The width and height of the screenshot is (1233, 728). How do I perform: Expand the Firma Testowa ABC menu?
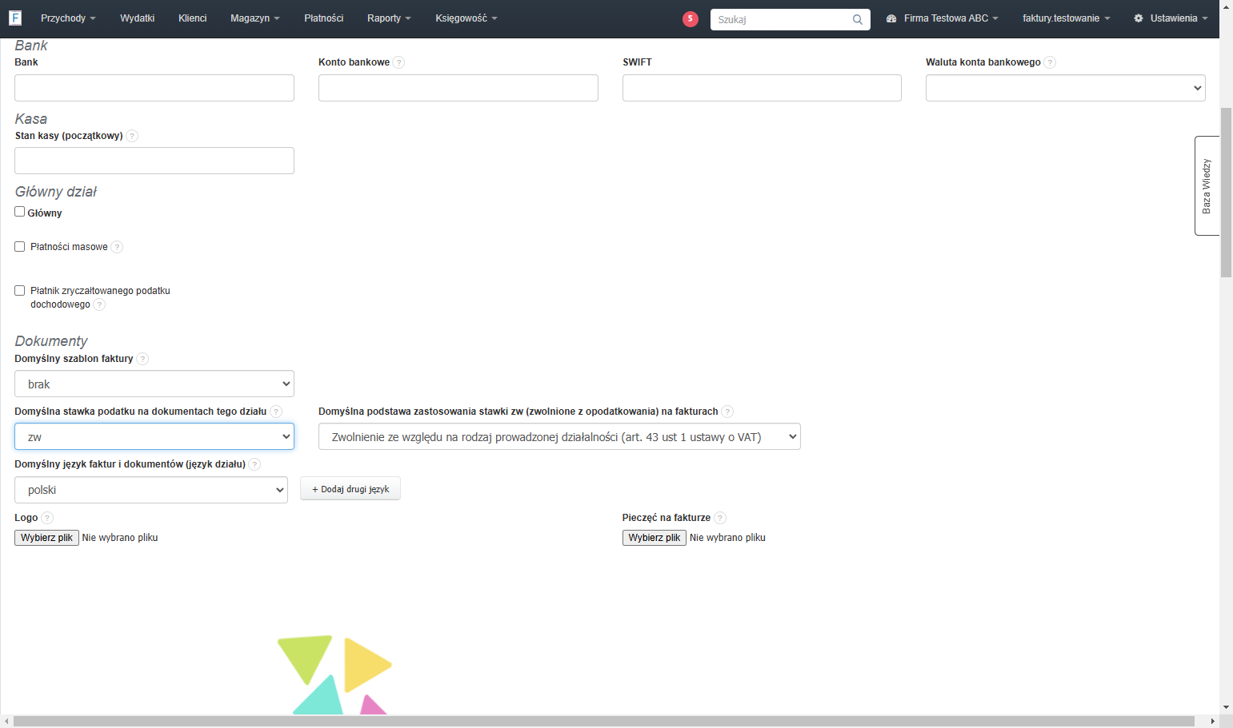(943, 18)
